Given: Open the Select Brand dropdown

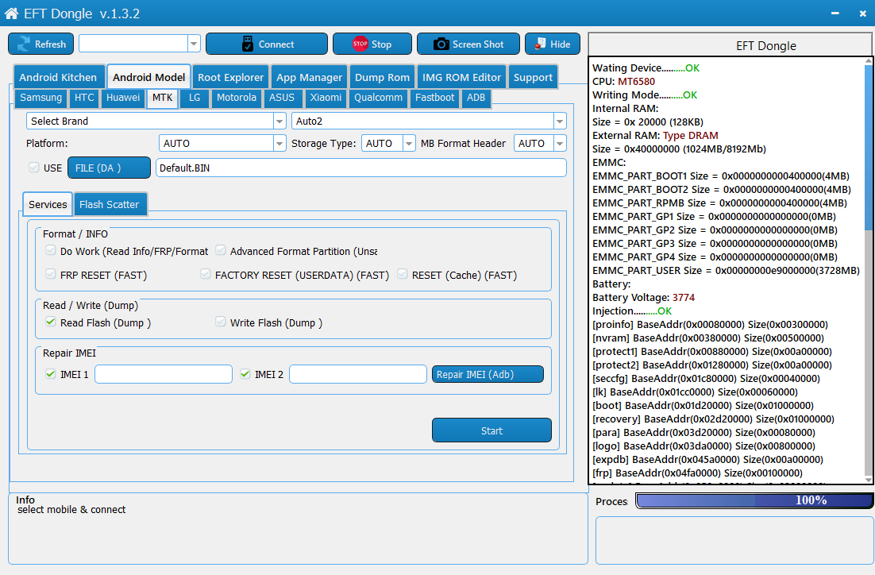Looking at the screenshot, I should [x=279, y=120].
